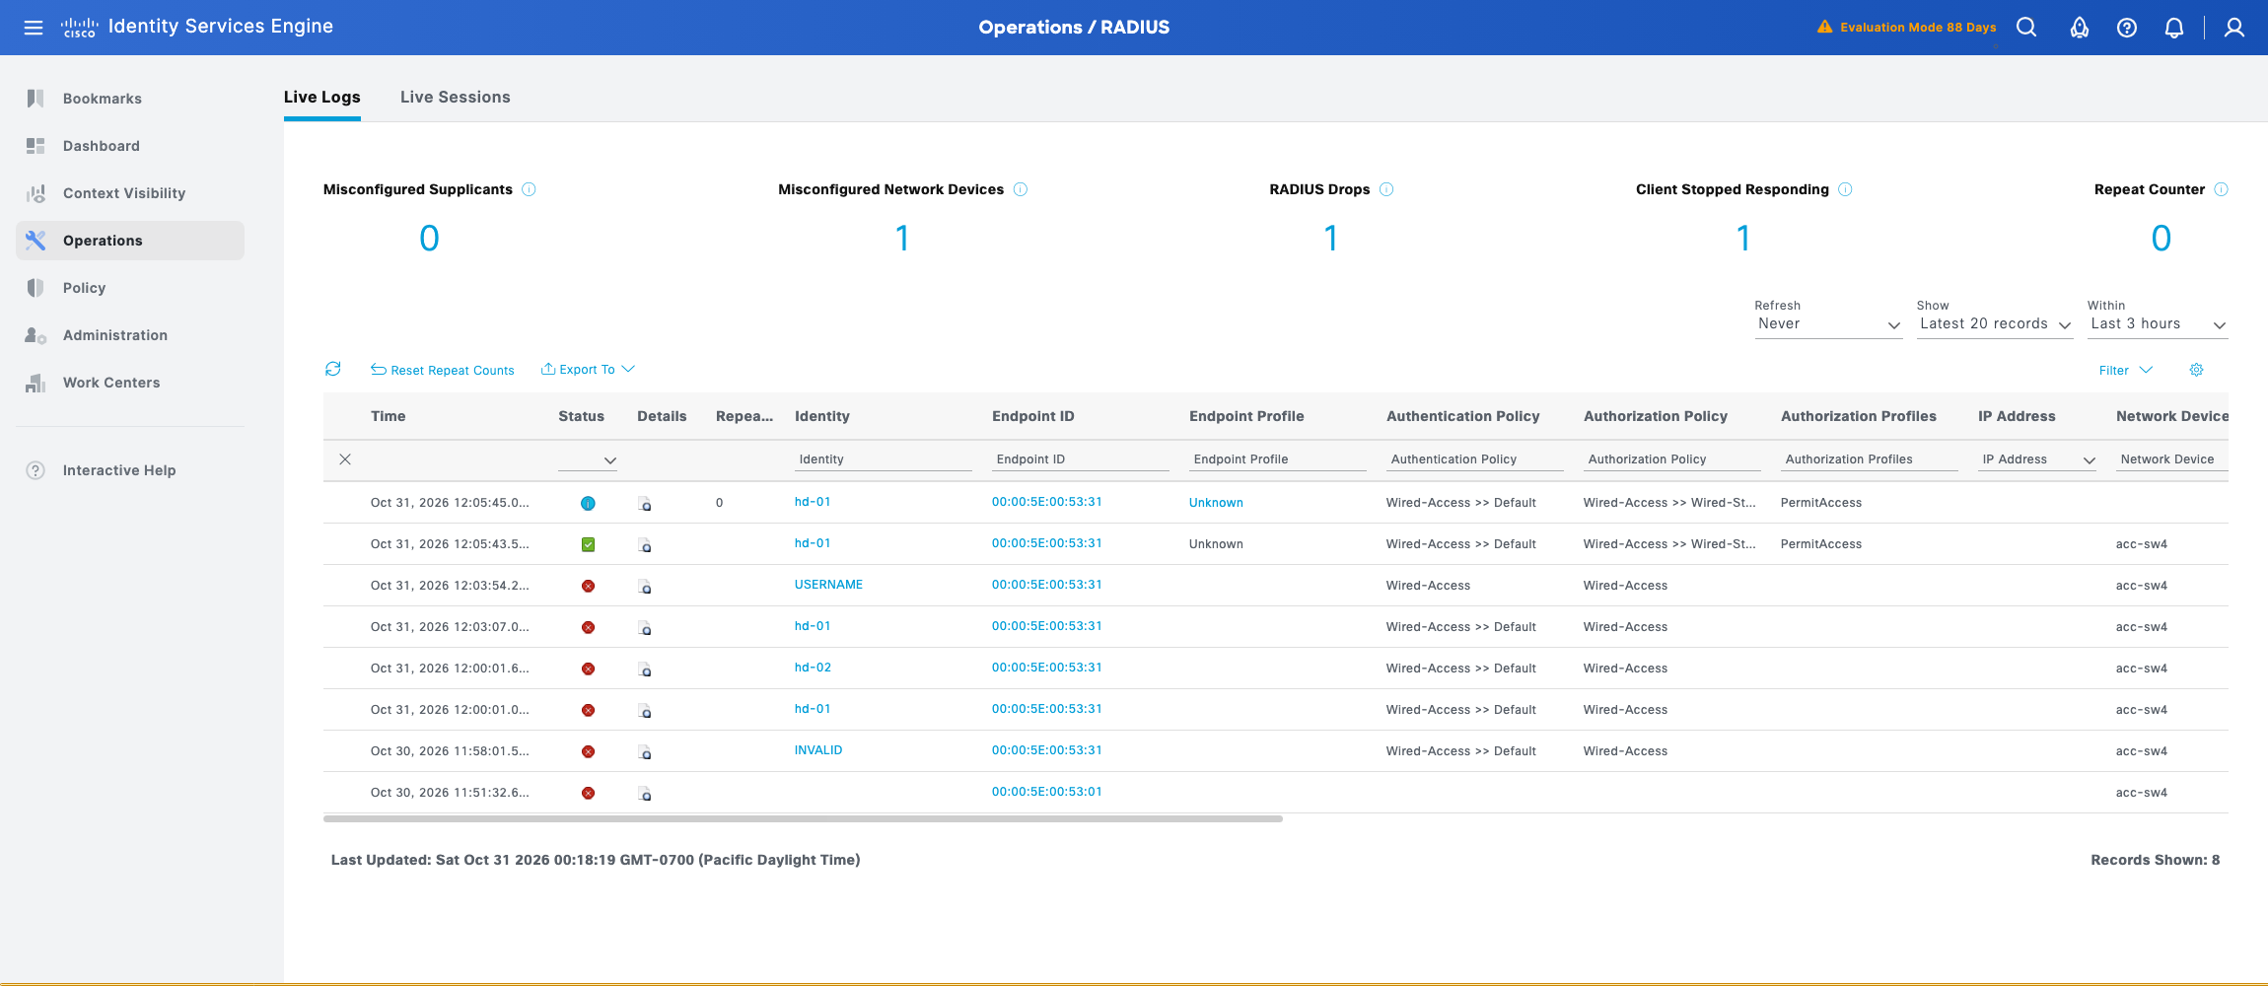Click the Identity filter input field
The width and height of the screenshot is (2268, 986).
[x=884, y=459]
